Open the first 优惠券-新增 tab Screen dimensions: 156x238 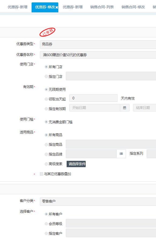(x=18, y=7)
